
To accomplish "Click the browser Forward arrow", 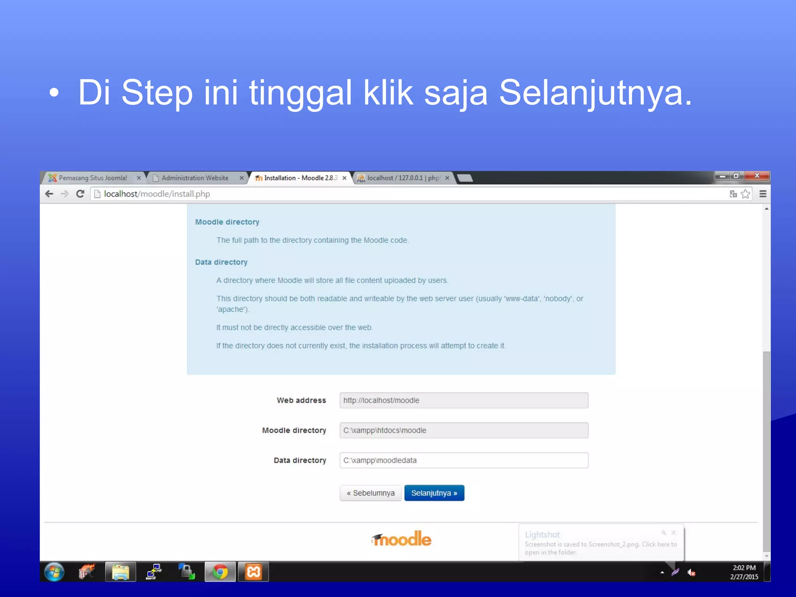I will [x=65, y=194].
